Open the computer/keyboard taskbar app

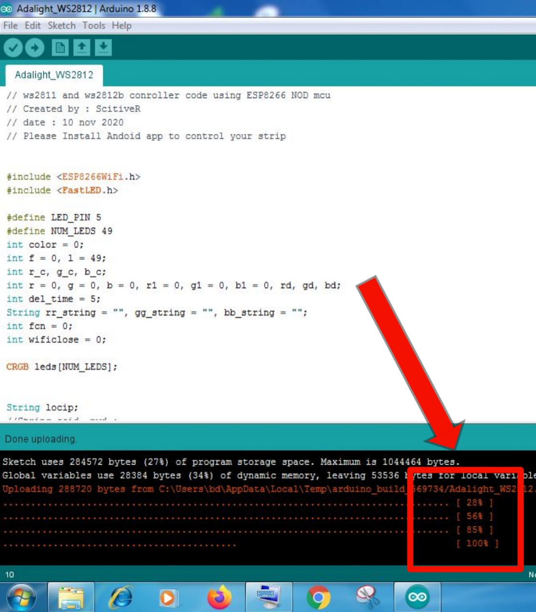pos(269,597)
